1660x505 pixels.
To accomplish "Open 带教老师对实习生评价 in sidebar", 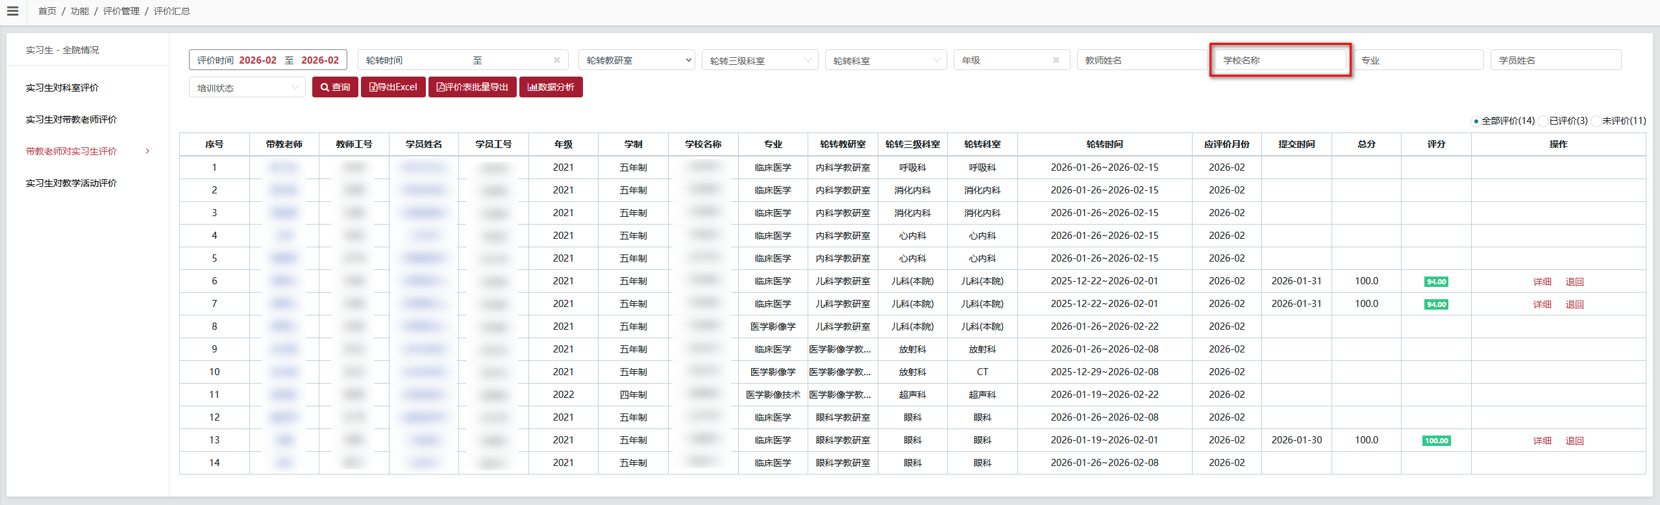I will [x=71, y=151].
